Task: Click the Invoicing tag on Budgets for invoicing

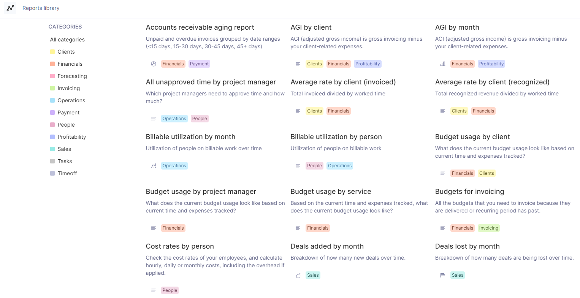Action: [488, 228]
